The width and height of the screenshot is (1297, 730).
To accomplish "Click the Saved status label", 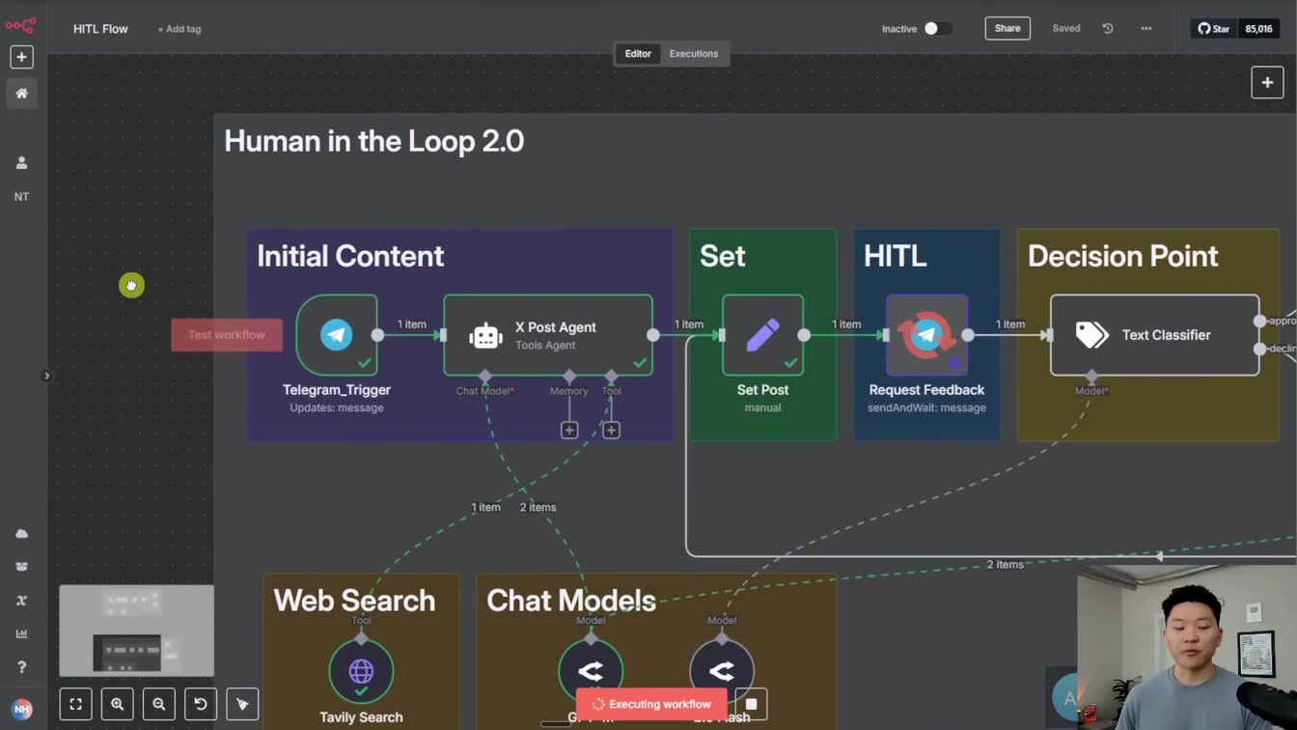I will tap(1066, 29).
